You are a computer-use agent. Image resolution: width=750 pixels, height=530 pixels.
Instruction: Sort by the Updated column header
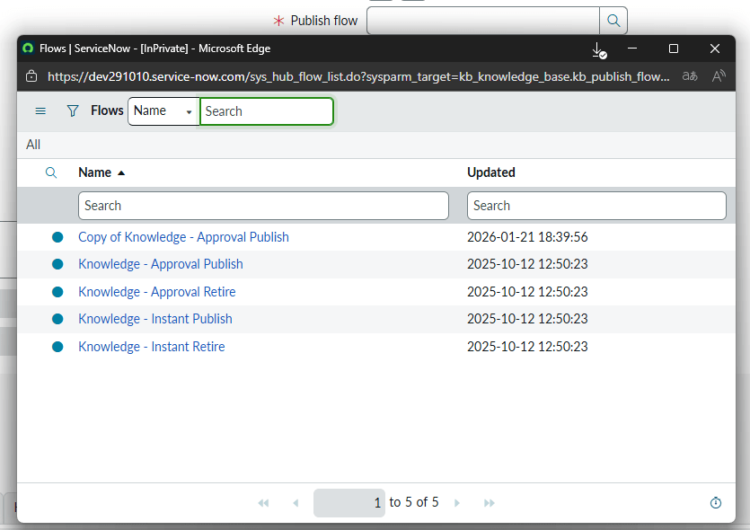click(x=491, y=172)
